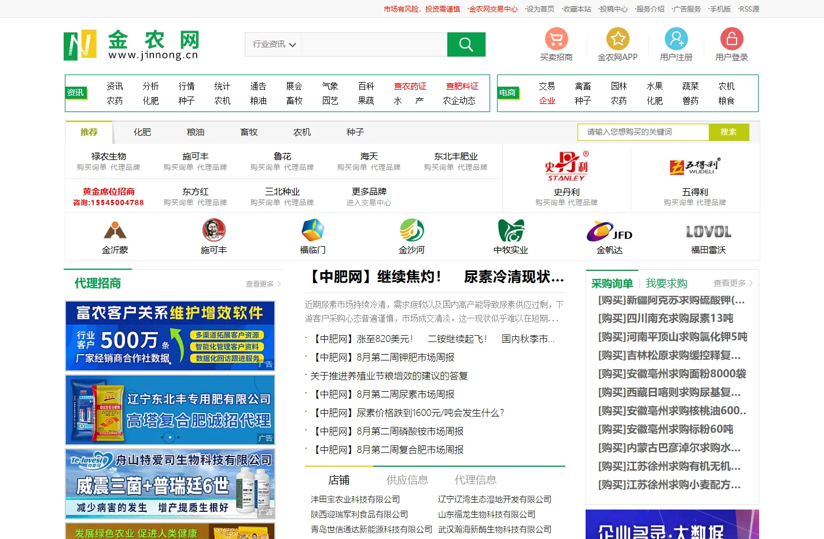The height and width of the screenshot is (539, 824).
Task: Open the 查肥料证 red nav link
Action: (462, 86)
